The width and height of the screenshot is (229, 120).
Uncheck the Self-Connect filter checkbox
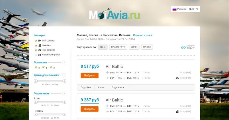tap(36, 41)
